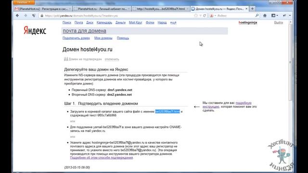Open the Firefox home page icon
Screen dimensions: 308x173
click(265, 15)
